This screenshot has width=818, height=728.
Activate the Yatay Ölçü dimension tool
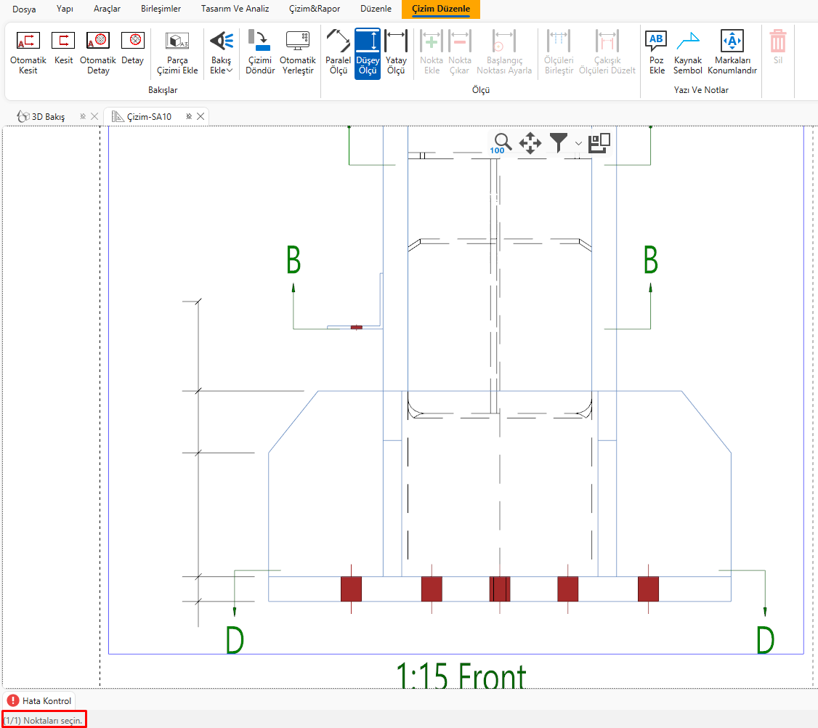(396, 52)
